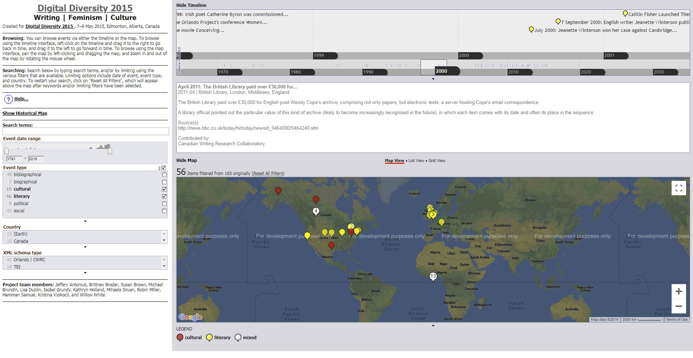Click the Country list scroll-up arrow
The width and height of the screenshot is (693, 358).
[x=164, y=234]
